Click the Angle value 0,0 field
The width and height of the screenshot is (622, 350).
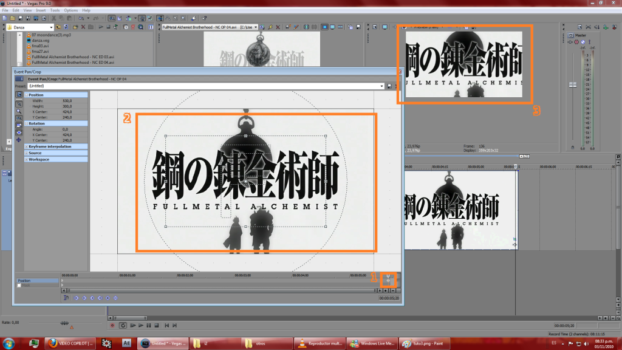coord(75,129)
